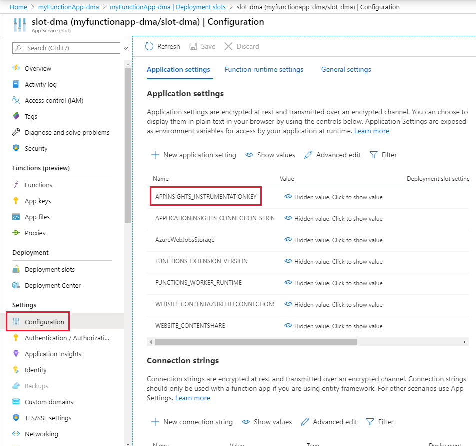Click the sidebar search box
Screen dimensions: 476x446
pyautogui.click(x=66, y=48)
